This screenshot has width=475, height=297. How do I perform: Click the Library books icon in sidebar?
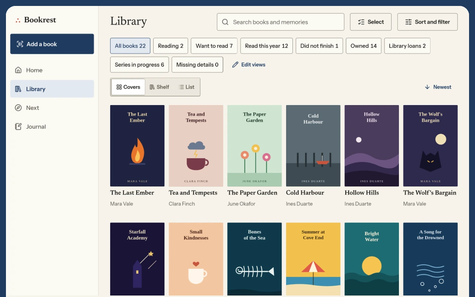[18, 89]
